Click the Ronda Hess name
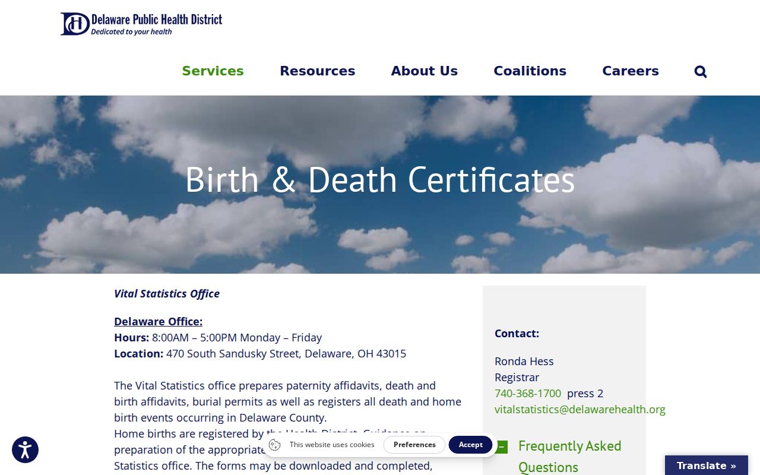760x475 pixels. (x=524, y=361)
